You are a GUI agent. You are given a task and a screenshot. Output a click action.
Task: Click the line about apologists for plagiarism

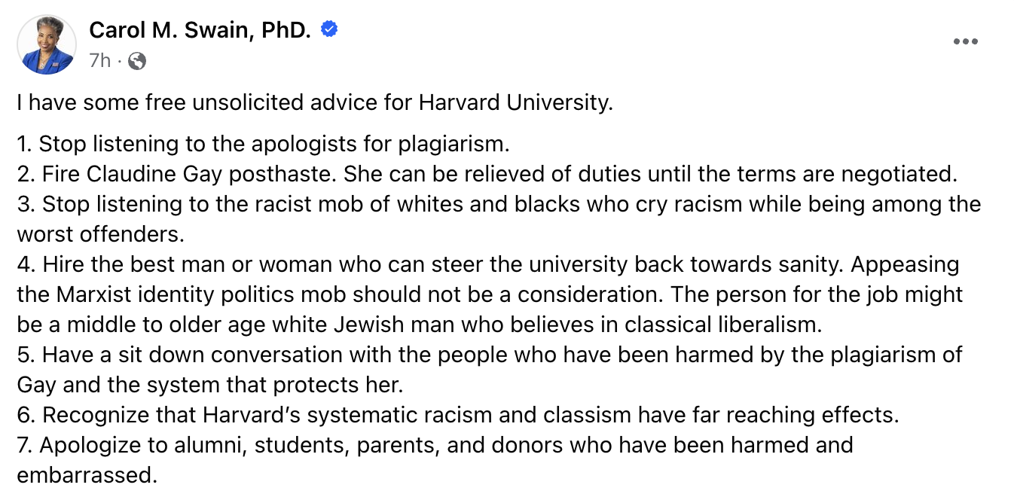coord(264,143)
